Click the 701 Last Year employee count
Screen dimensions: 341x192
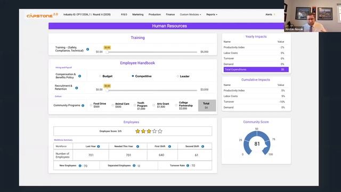(91, 155)
